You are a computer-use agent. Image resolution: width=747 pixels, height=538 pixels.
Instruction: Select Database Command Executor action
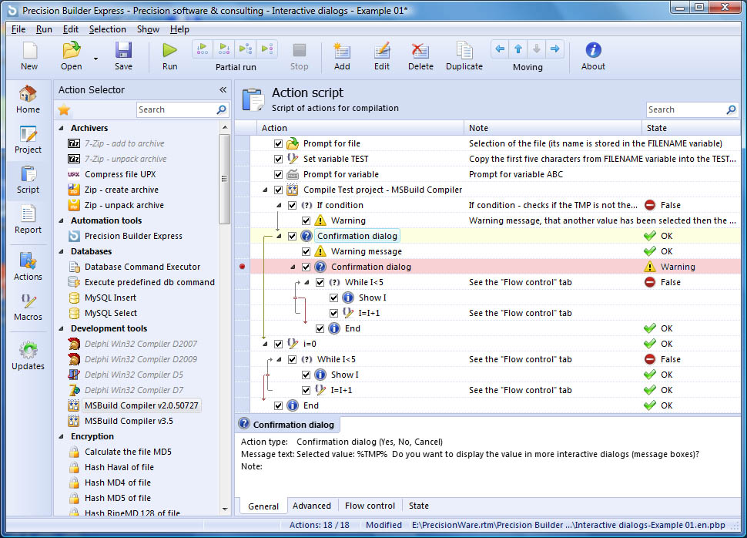point(142,267)
